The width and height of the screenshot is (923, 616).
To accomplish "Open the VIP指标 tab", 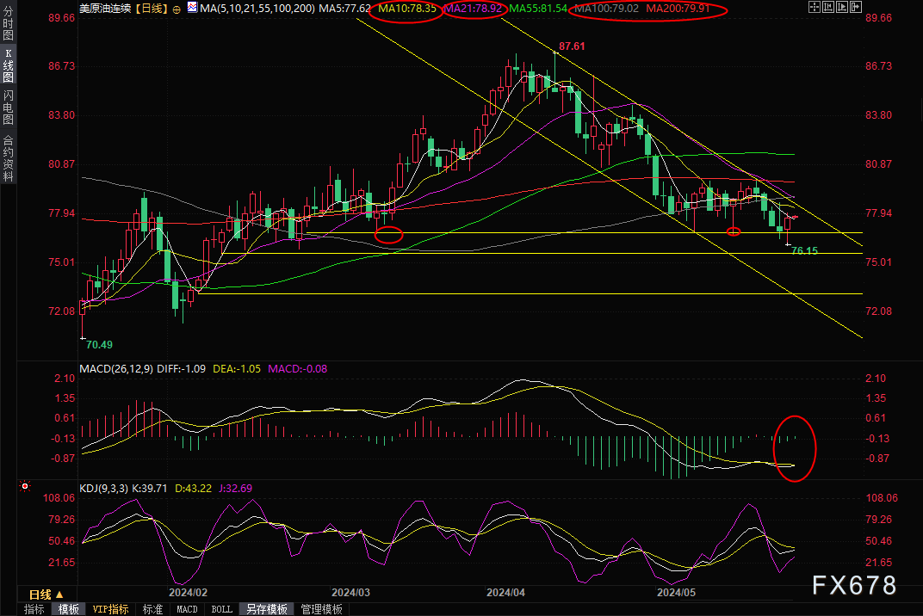I will 111,609.
